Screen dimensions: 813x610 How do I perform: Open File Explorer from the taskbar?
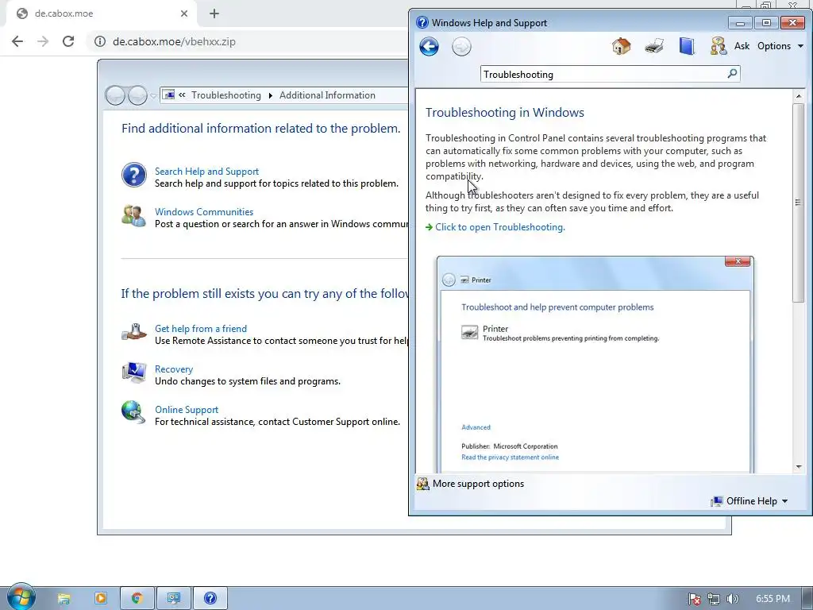point(64,599)
